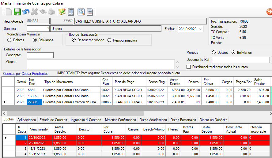This screenshot has width=272, height=158.
Task: Open the Materias Confirmadas tab
Action: click(x=120, y=120)
